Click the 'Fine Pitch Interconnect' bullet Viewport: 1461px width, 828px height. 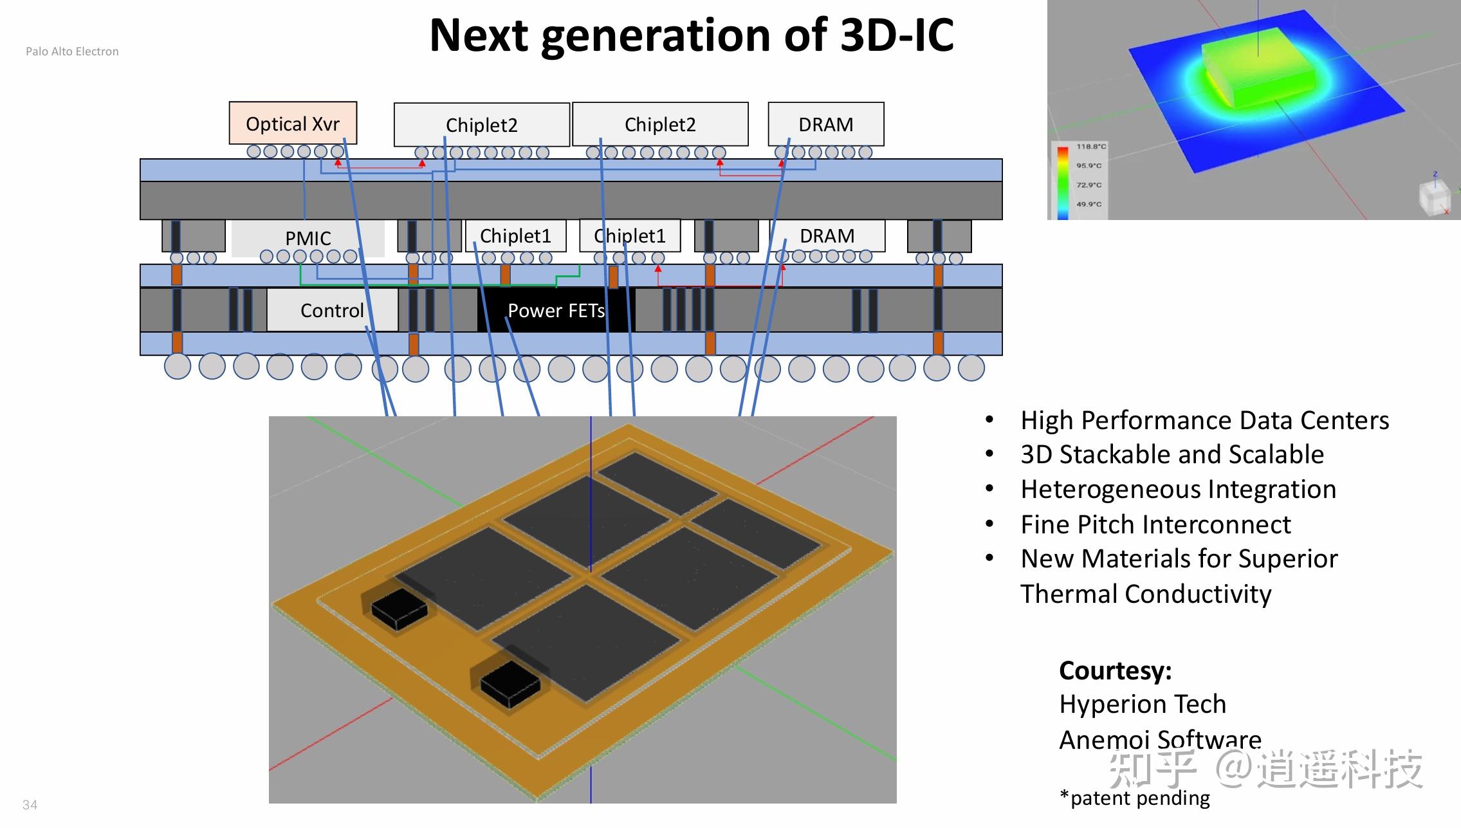pyautogui.click(x=1155, y=524)
